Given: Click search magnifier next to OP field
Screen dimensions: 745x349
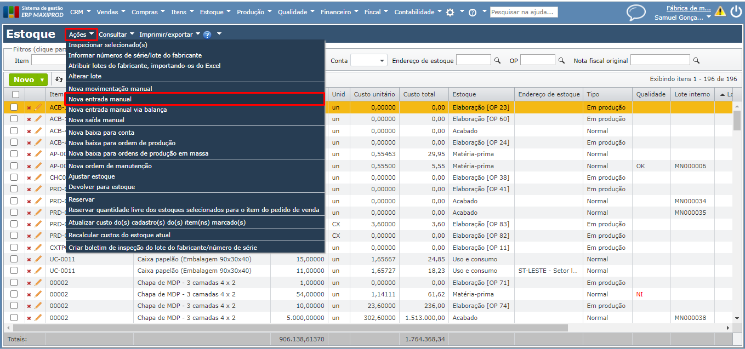Looking at the screenshot, I should pyautogui.click(x=561, y=60).
